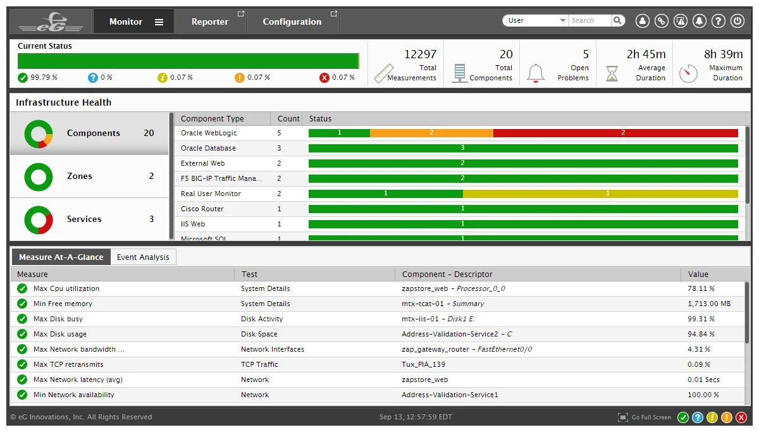Open the Configuration tab

point(292,22)
